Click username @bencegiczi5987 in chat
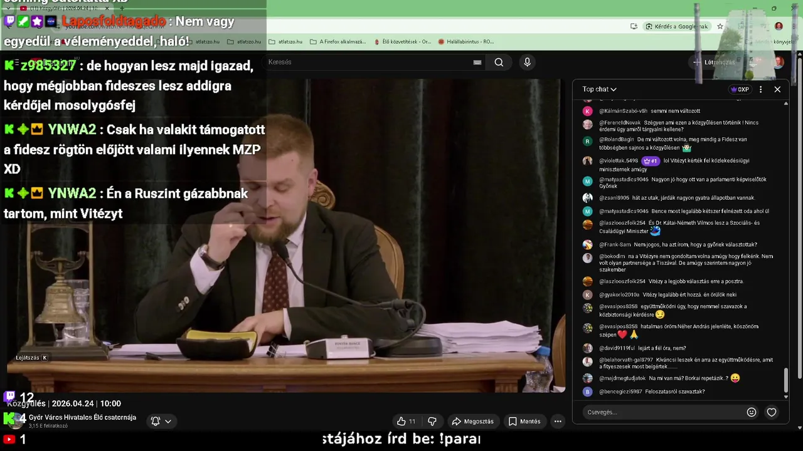The height and width of the screenshot is (451, 803). [x=620, y=392]
